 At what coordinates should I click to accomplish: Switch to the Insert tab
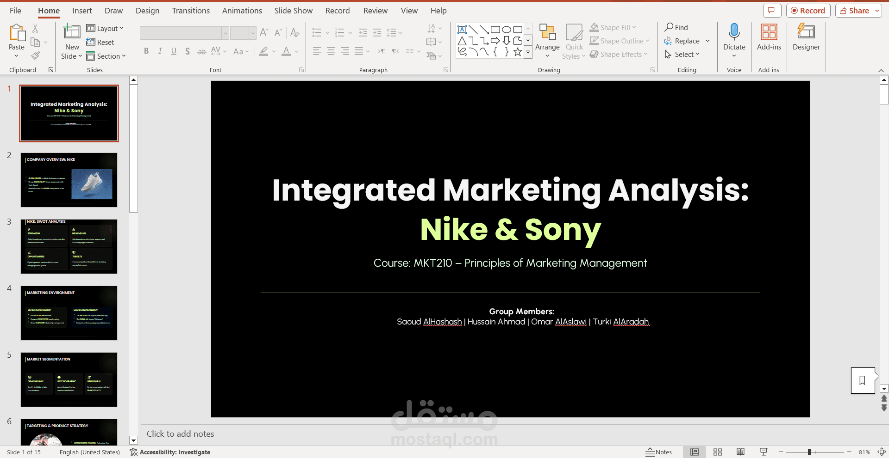click(x=82, y=11)
